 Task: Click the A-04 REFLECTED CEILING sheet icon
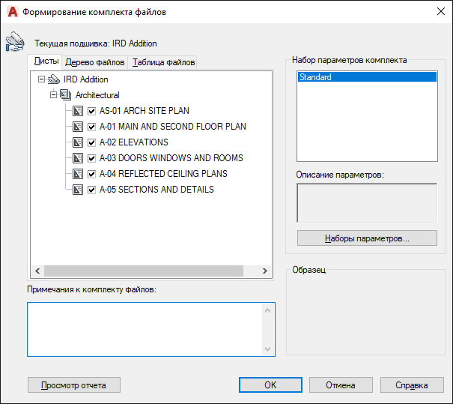point(77,174)
